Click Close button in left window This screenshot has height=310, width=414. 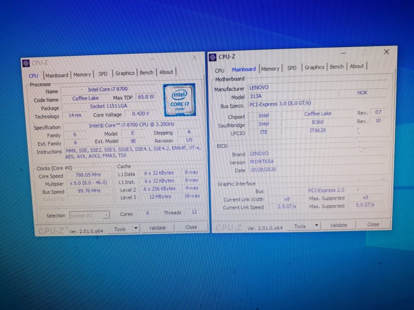191,227
